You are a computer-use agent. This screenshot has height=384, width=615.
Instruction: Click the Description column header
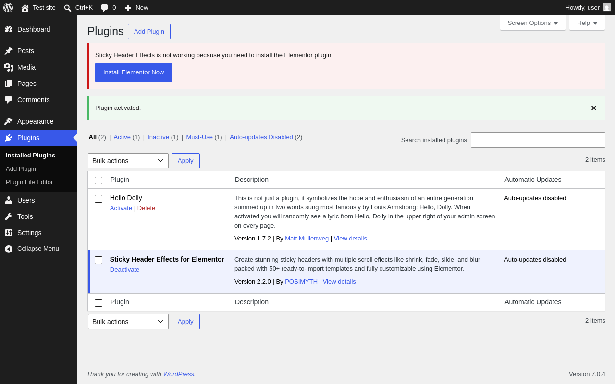(252, 180)
